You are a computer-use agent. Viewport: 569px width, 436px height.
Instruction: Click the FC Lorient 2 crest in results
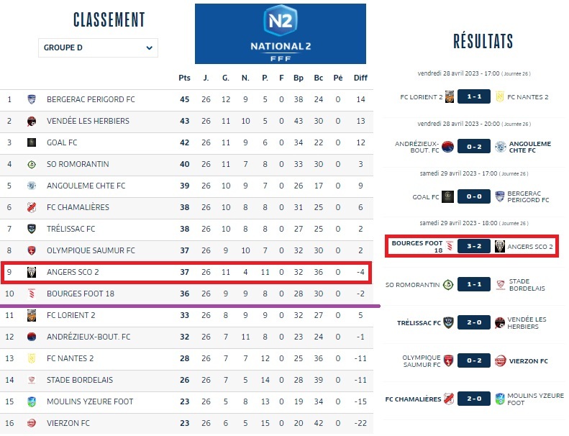point(449,97)
